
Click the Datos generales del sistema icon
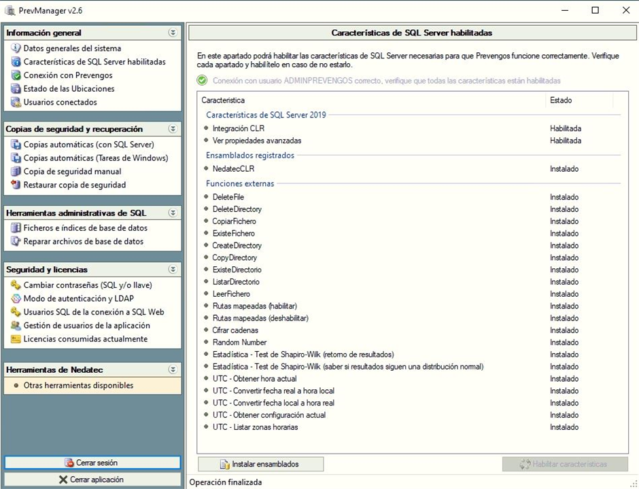pos(16,48)
